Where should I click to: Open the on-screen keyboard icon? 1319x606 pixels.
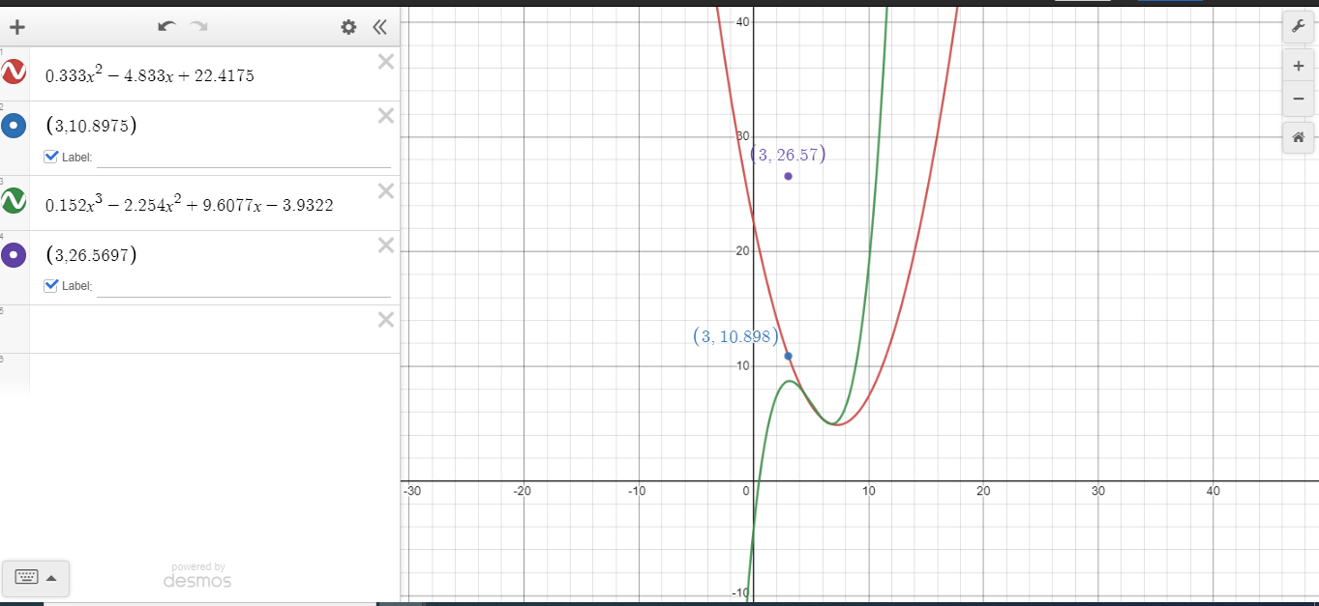24,578
